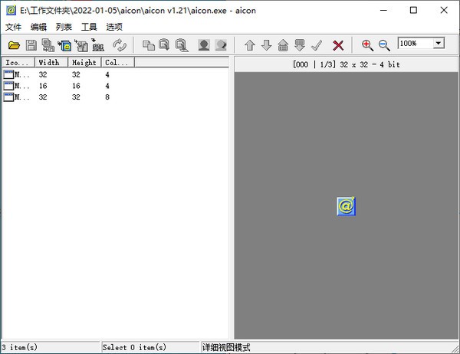Sort list by Height column header
The height and width of the screenshot is (354, 460).
pos(84,62)
